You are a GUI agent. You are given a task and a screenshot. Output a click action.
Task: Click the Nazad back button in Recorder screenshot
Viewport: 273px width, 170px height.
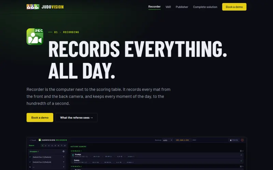click(x=33, y=140)
